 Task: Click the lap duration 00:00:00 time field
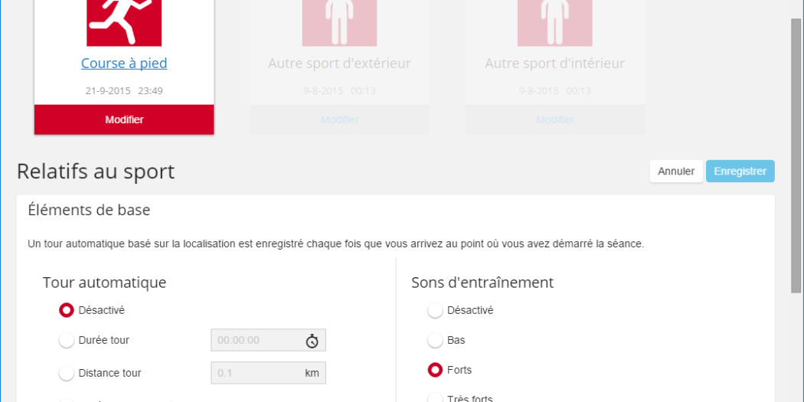[x=257, y=341]
